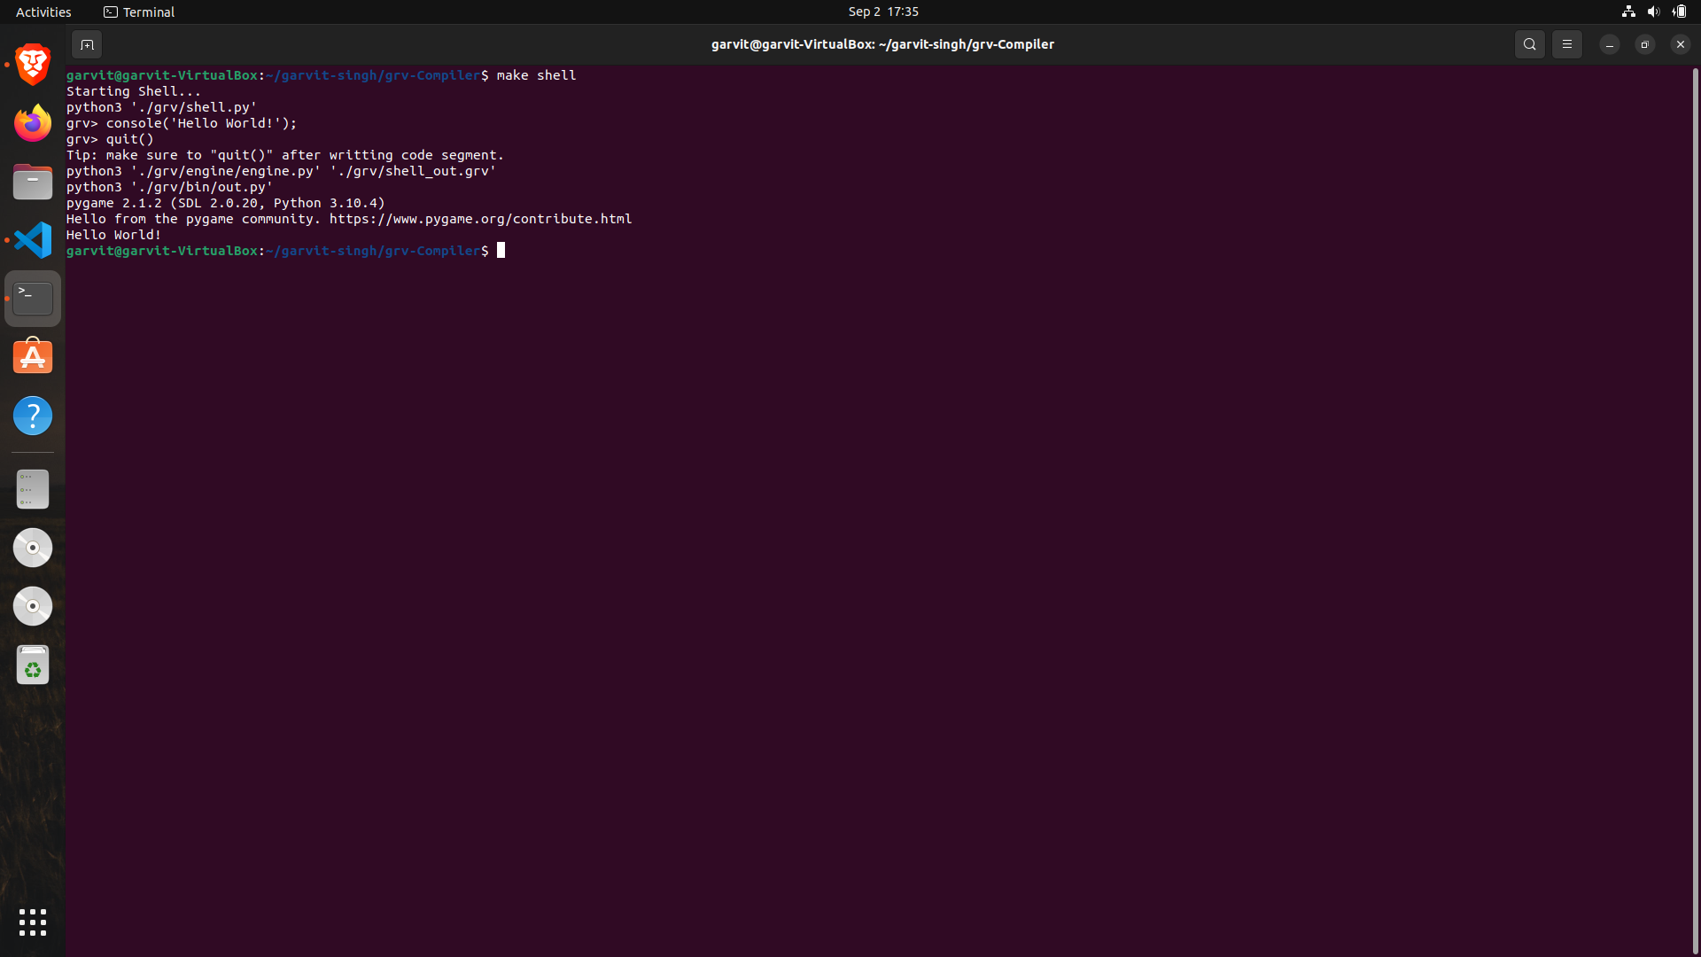The height and width of the screenshot is (957, 1701).
Task: Open the Help icon in the dock
Action: click(33, 416)
